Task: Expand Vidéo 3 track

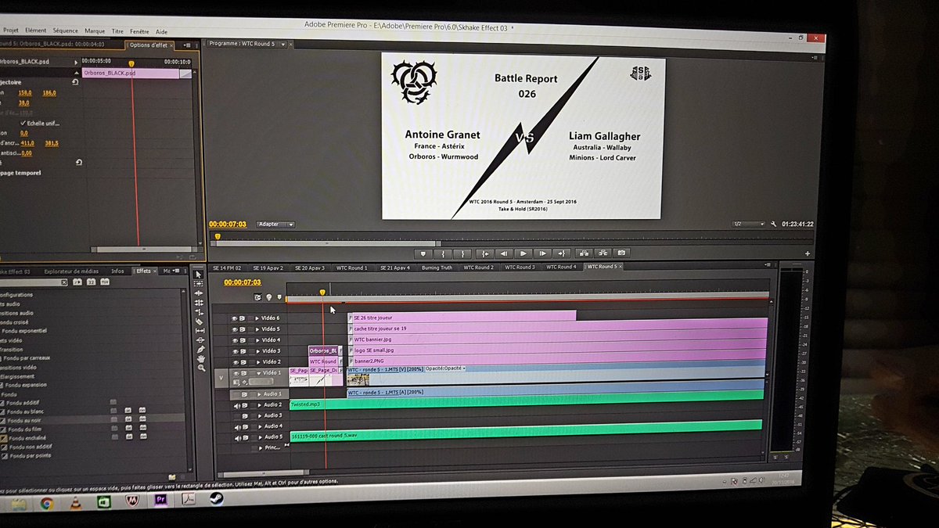Action: click(258, 351)
